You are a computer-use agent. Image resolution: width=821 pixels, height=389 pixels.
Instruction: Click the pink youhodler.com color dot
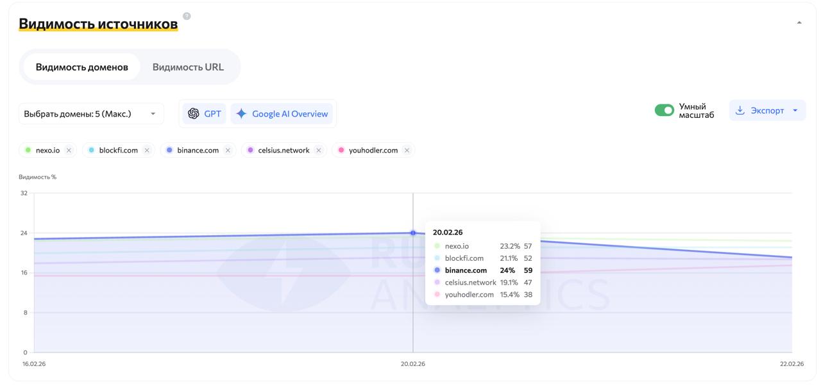click(x=341, y=151)
